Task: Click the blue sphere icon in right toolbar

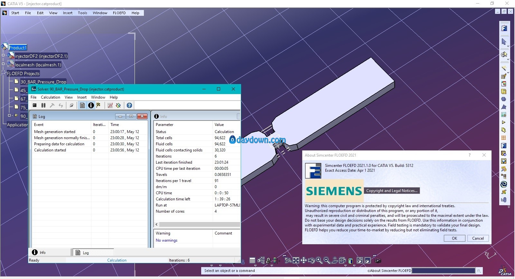Action: (x=504, y=99)
